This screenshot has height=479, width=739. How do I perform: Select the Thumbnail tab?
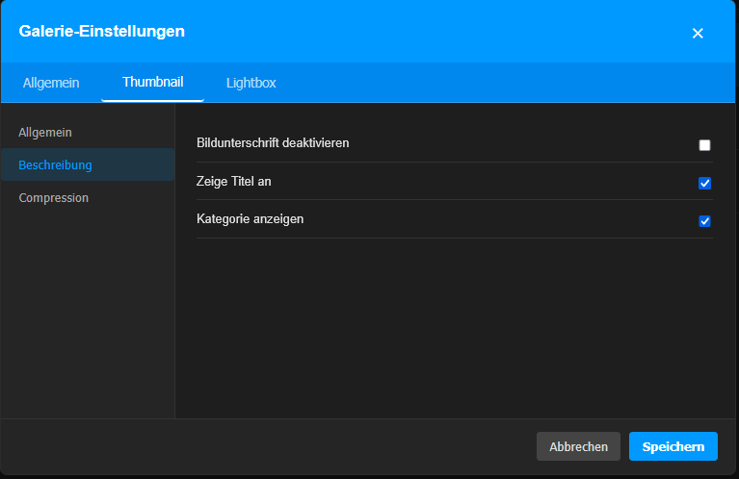tap(152, 83)
